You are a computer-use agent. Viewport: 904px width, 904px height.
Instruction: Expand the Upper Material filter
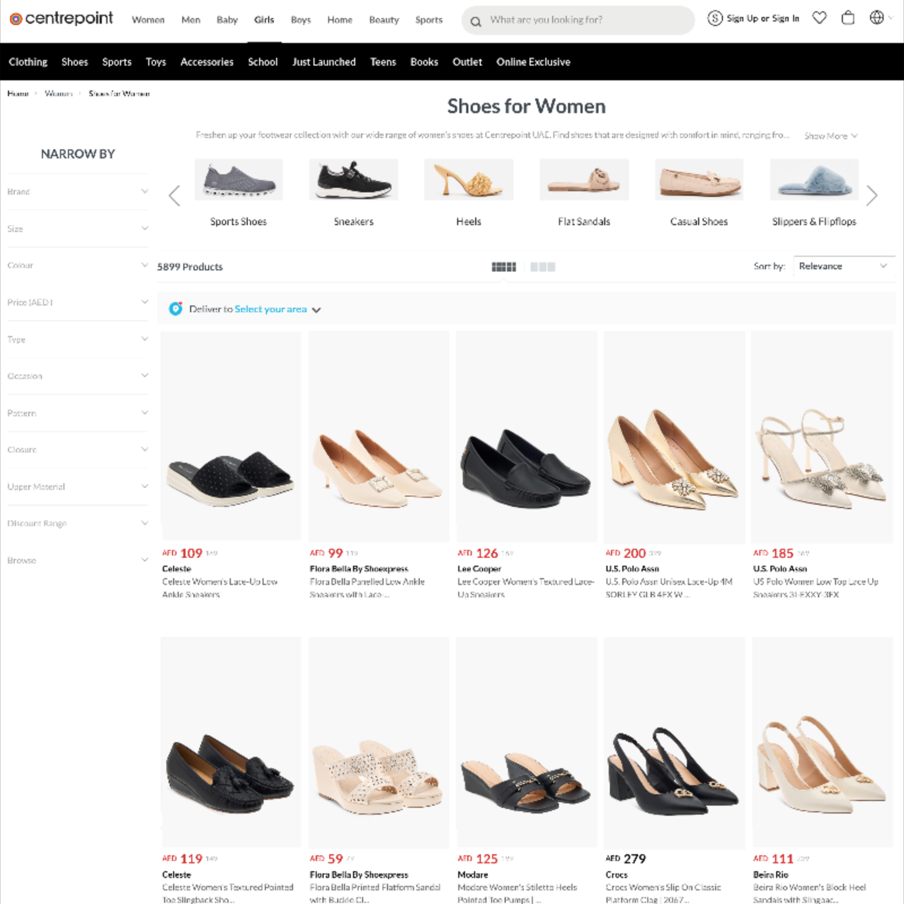[x=78, y=487]
